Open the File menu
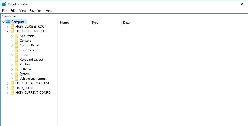Image resolution: width=248 pixels, height=126 pixels. tap(4, 11)
